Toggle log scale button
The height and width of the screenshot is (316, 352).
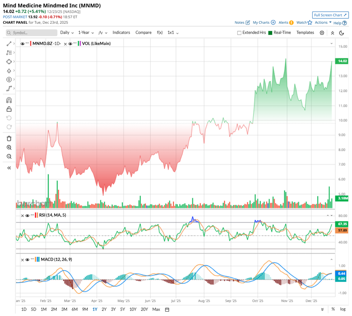[x=343, y=309]
